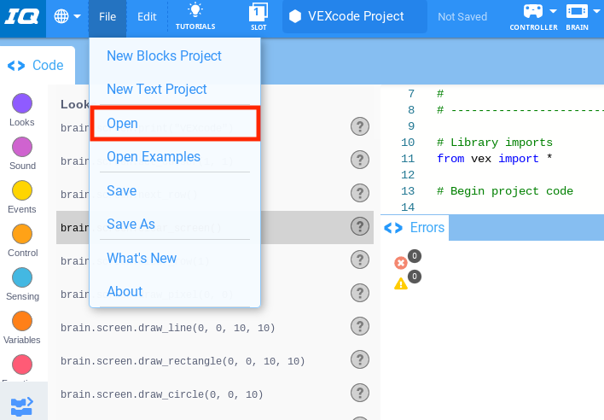Select Open from the File menu
This screenshot has height=420, width=604.
[122, 124]
